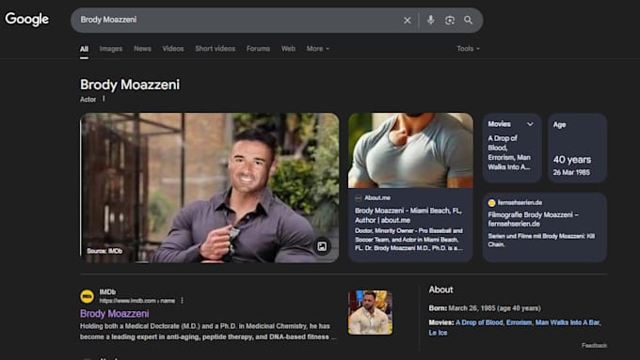Open the Filmografie Brody Moazzeni link

point(533,219)
